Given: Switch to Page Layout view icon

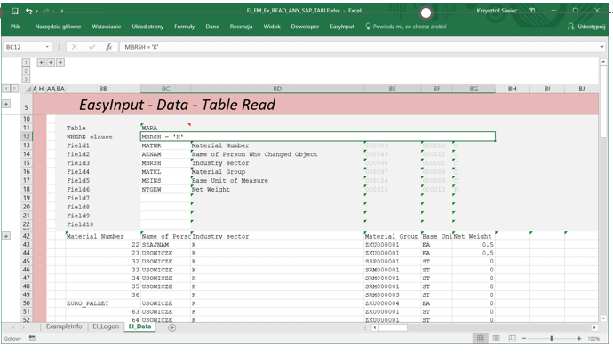Looking at the screenshot, I should [496, 339].
